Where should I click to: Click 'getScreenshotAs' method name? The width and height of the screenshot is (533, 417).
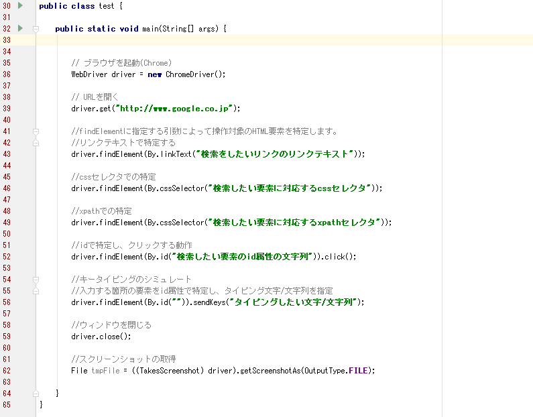270,371
